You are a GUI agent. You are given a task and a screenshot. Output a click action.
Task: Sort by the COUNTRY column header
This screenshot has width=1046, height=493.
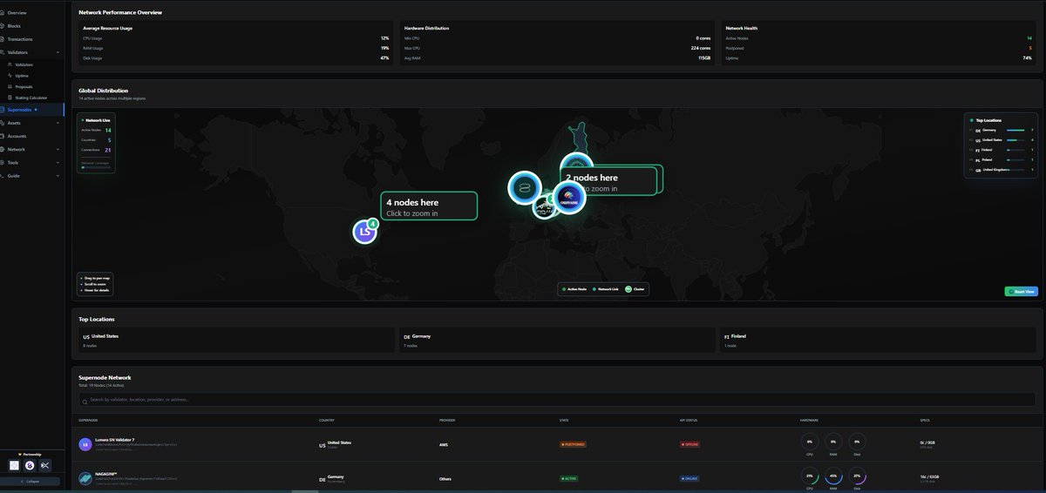pos(327,420)
